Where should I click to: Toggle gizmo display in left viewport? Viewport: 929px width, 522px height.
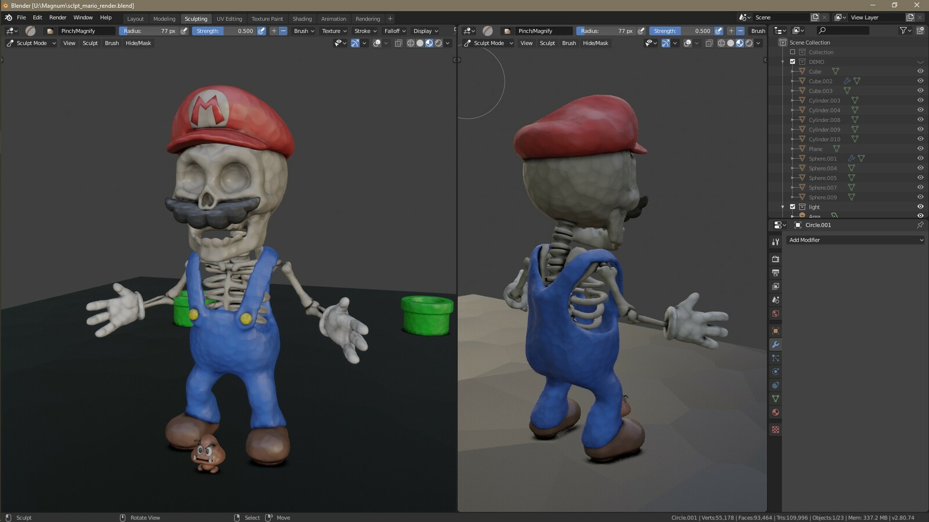tap(355, 43)
